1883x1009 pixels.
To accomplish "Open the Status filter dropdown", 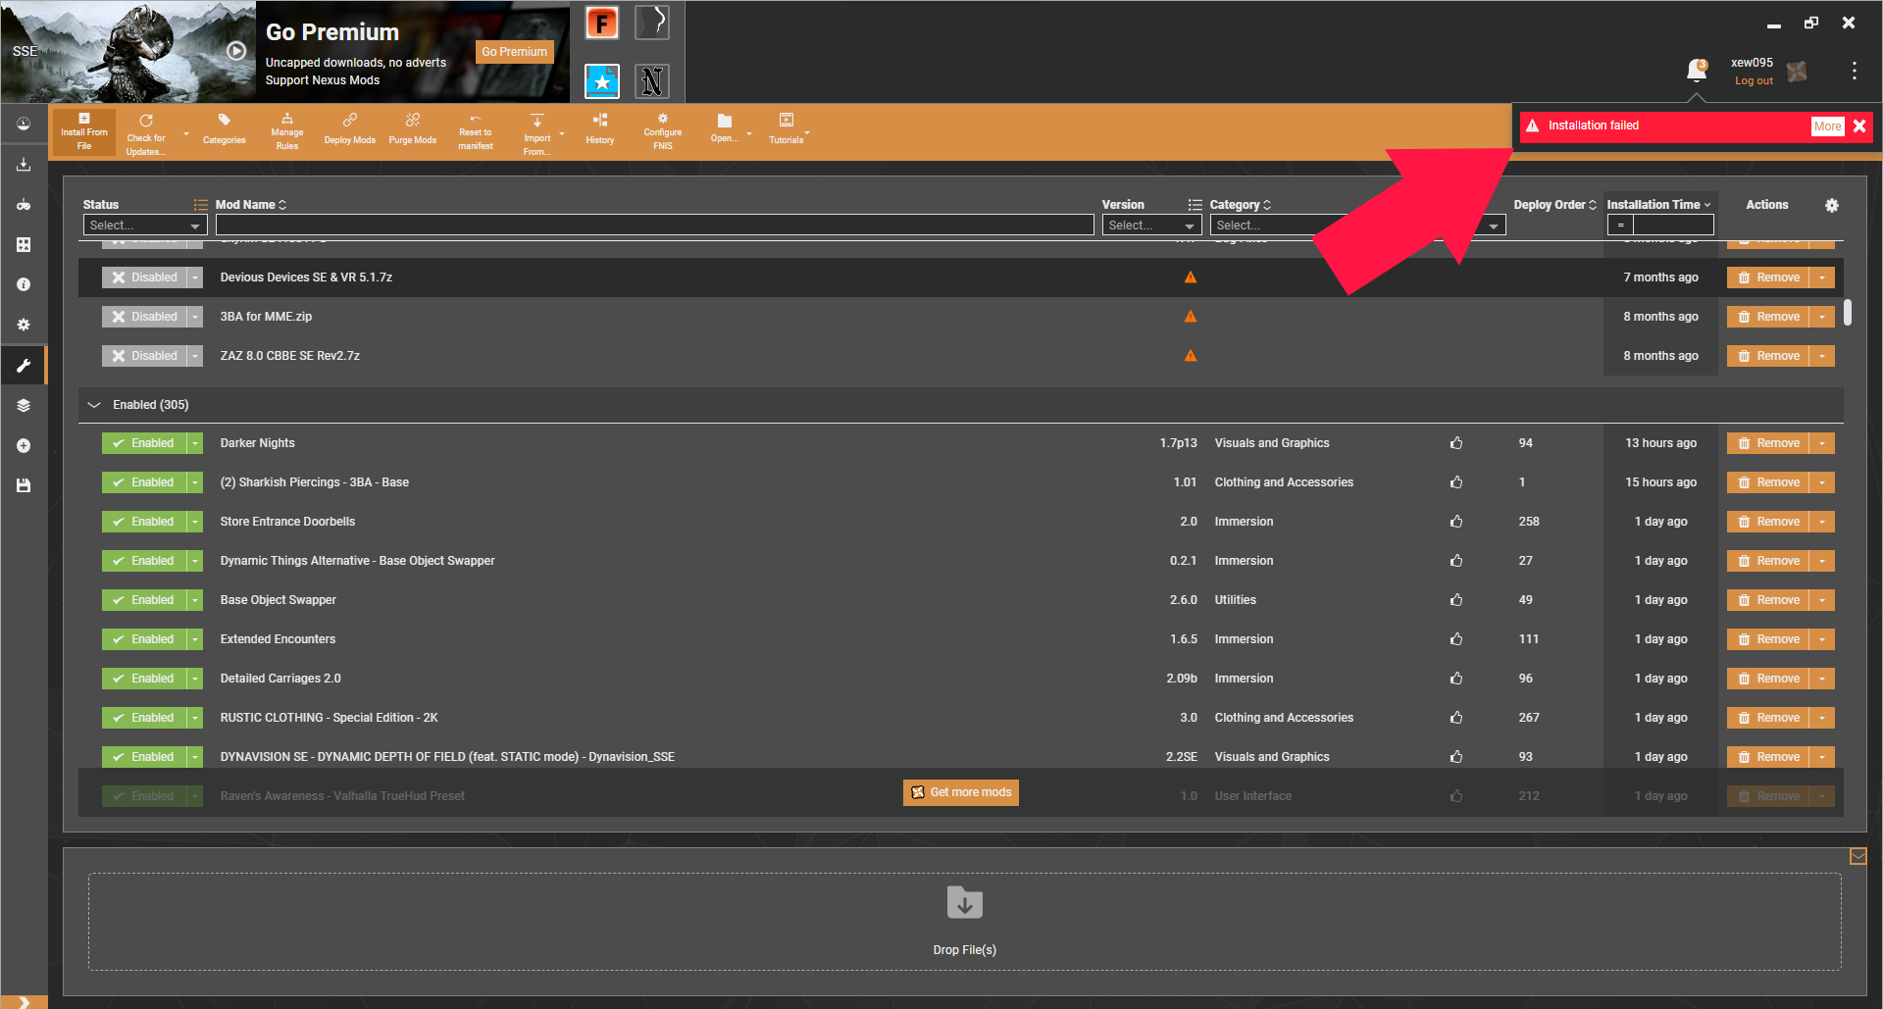I will coord(145,226).
